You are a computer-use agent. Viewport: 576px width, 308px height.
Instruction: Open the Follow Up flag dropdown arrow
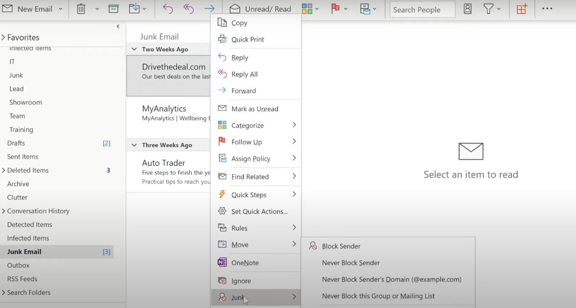click(346, 9)
